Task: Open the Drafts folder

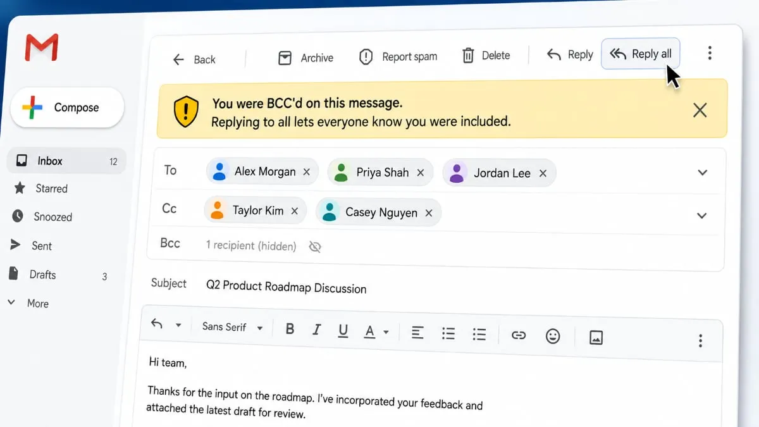Action: [59, 275]
